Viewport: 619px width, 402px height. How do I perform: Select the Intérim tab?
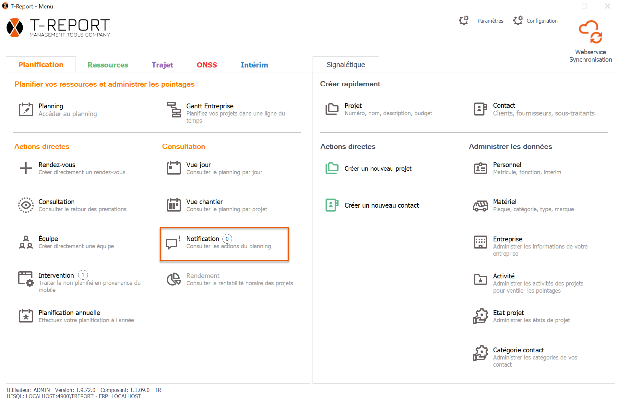254,65
